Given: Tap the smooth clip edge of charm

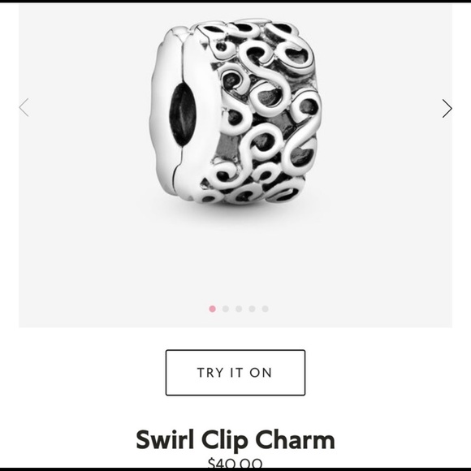Looking at the screenshot, I should click(168, 115).
